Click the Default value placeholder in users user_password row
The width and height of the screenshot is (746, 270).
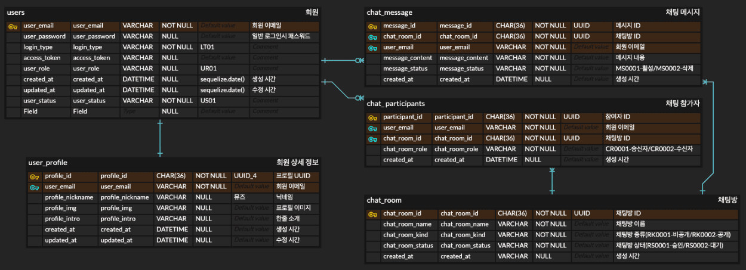(x=218, y=36)
